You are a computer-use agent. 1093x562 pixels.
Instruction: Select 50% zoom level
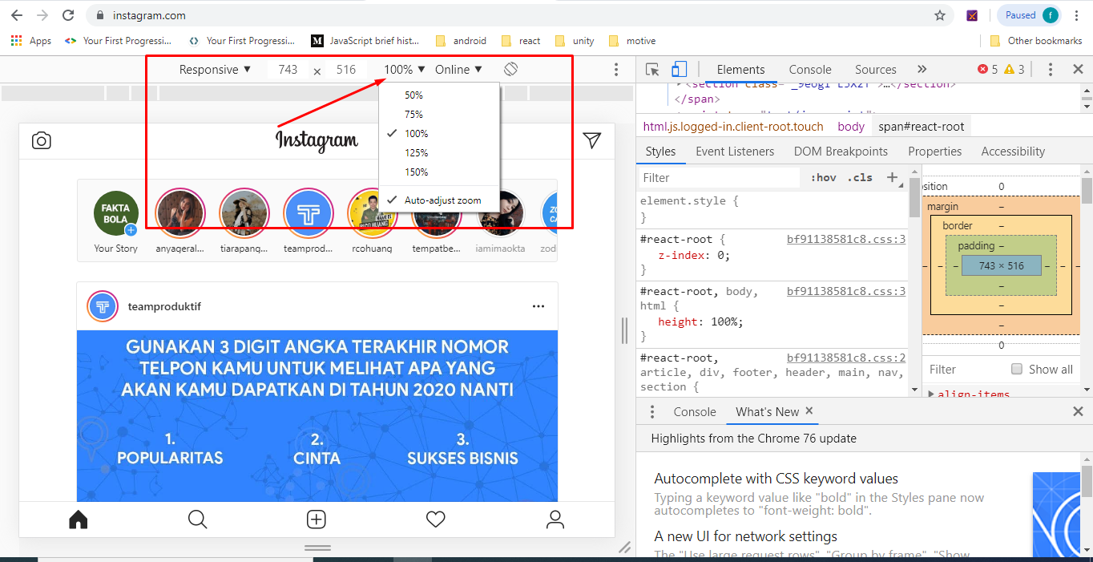[440, 95]
